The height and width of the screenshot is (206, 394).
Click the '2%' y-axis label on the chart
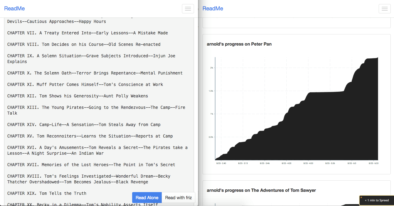pyautogui.click(x=212, y=68)
